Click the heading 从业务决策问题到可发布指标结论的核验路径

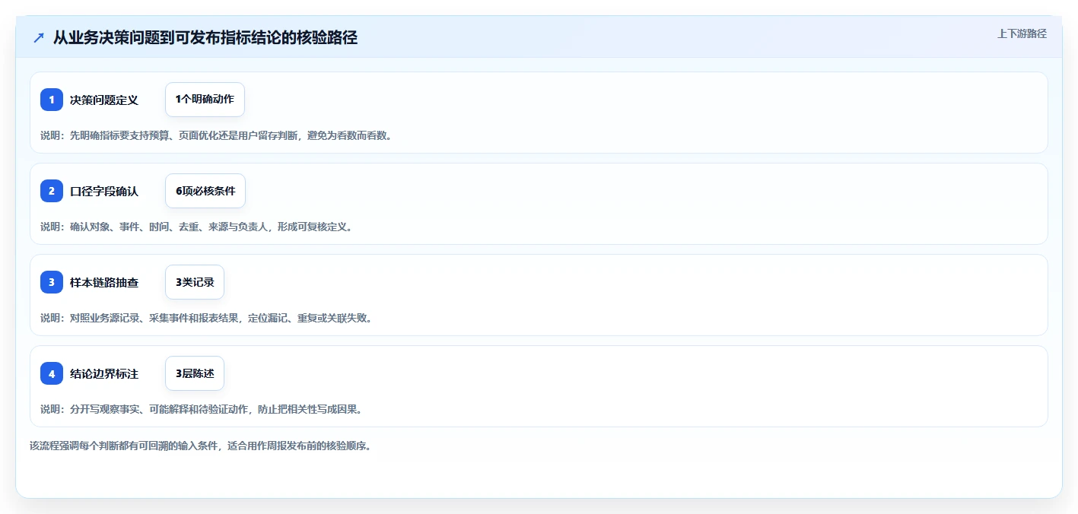pyautogui.click(x=205, y=37)
